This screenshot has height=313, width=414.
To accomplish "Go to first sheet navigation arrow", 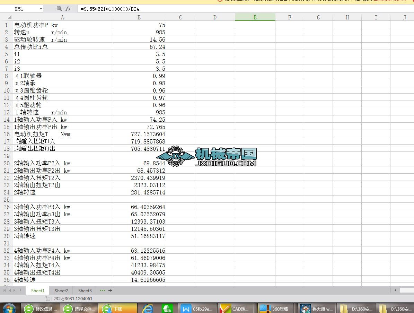I will click(x=4, y=290).
